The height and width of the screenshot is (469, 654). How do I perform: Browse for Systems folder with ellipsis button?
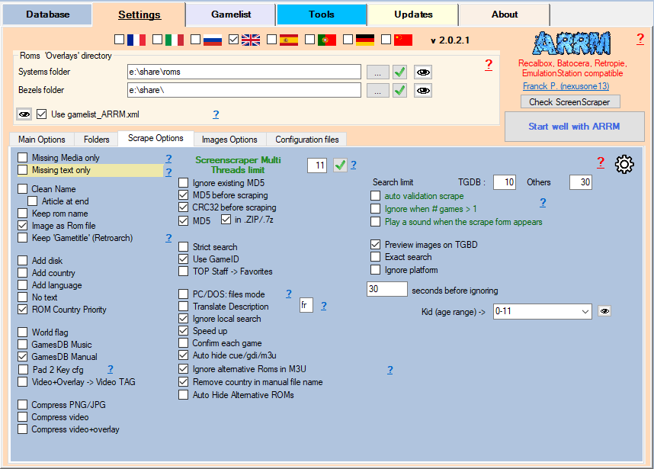pyautogui.click(x=377, y=72)
